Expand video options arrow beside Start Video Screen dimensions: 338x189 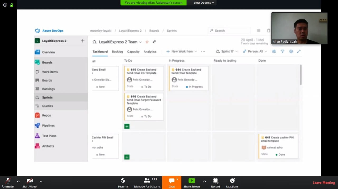point(41,181)
